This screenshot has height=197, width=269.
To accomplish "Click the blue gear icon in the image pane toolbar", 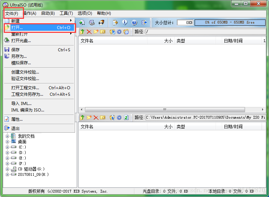I will (119, 32).
